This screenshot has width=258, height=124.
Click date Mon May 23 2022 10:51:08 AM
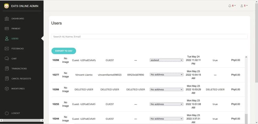pos(193,104)
